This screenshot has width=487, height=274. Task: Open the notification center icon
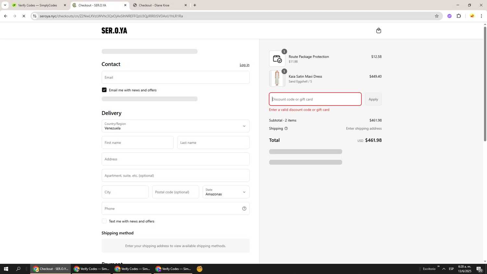pyautogui.click(x=480, y=269)
